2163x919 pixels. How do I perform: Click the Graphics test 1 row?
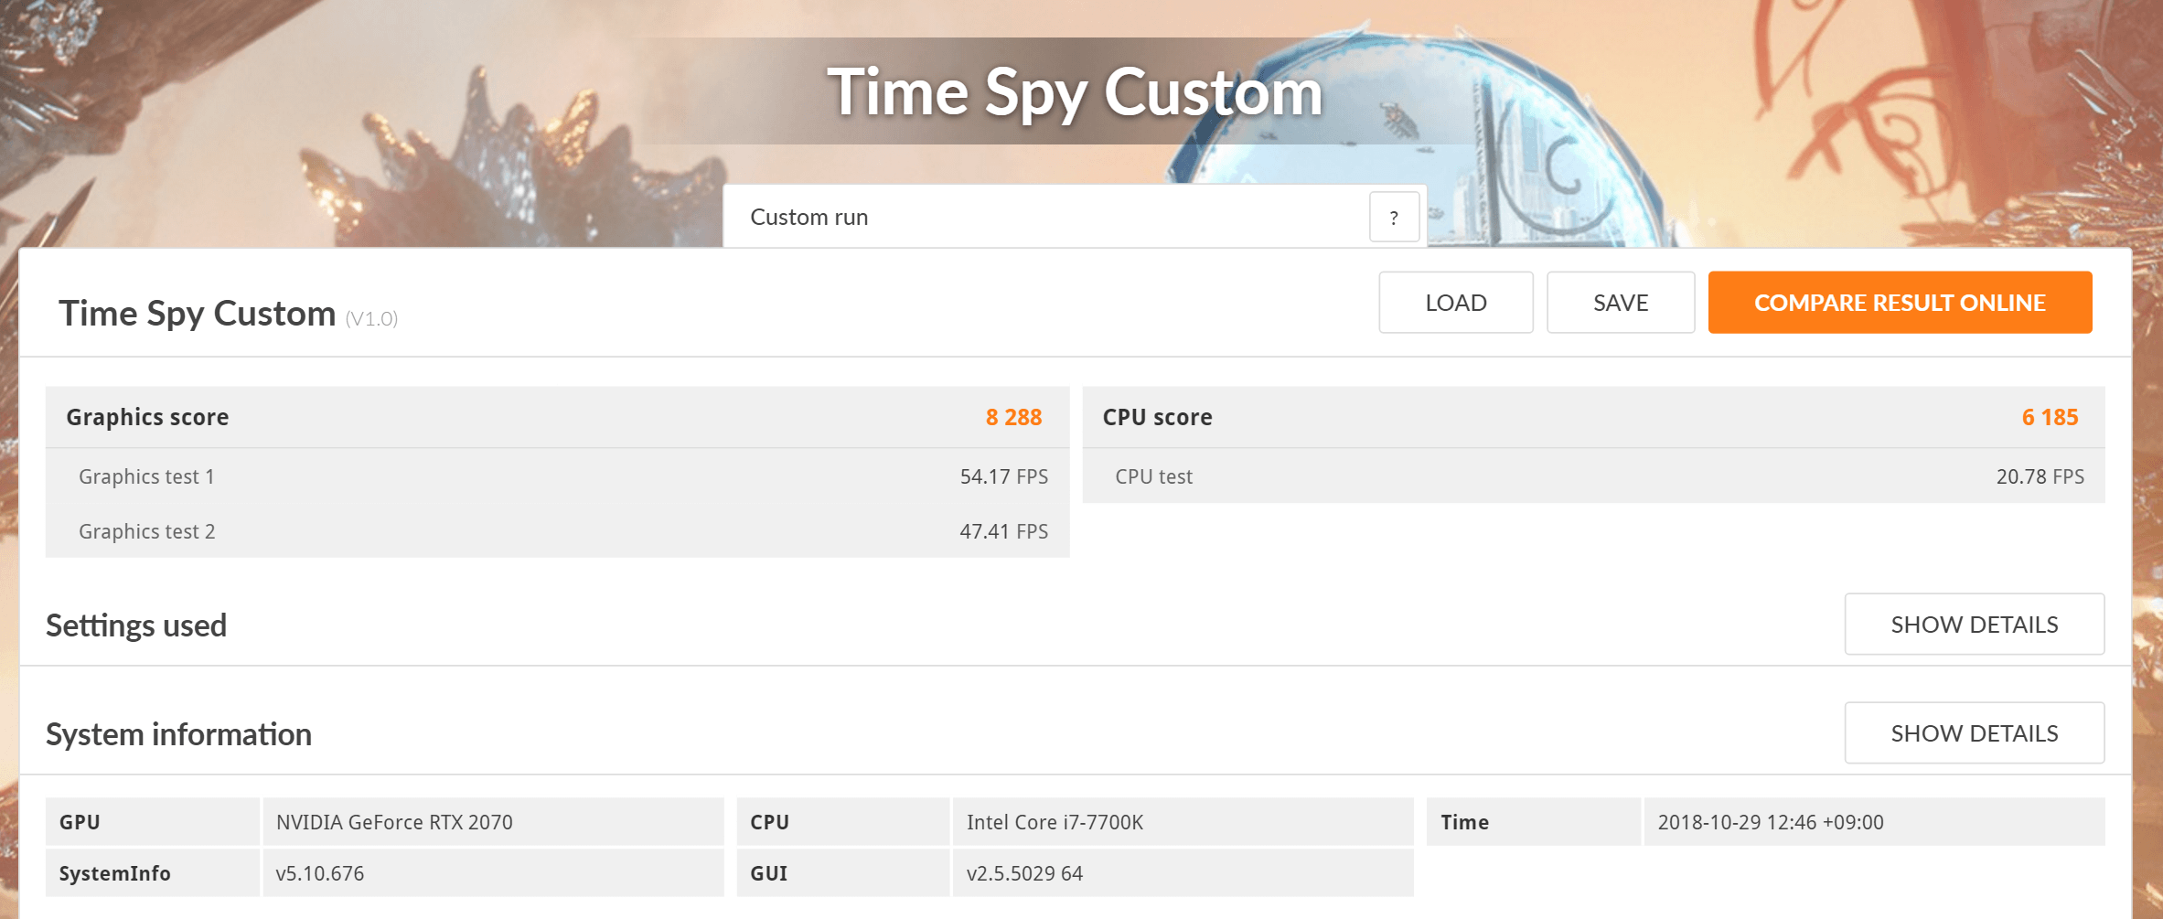click(556, 476)
